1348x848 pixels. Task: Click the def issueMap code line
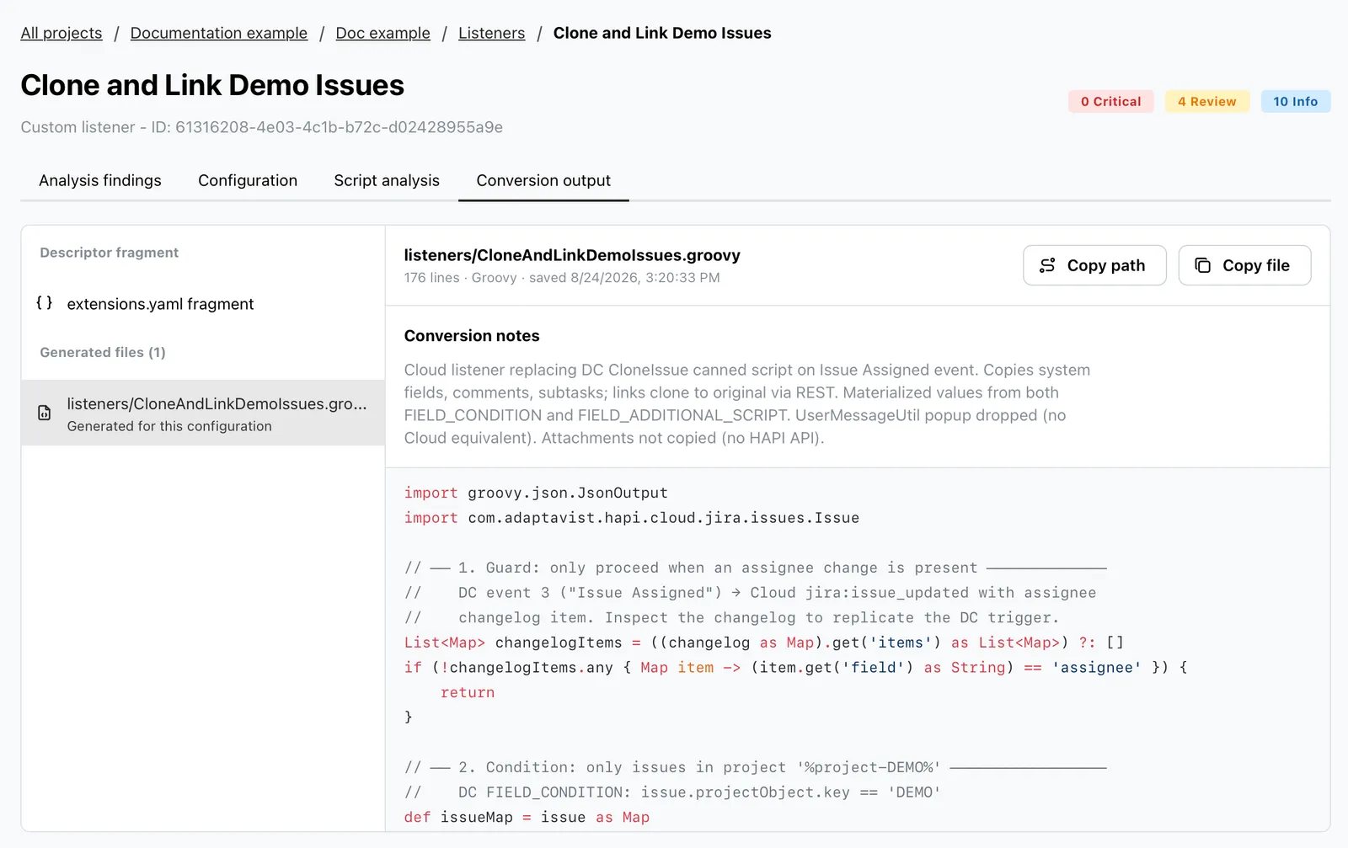coord(527,817)
